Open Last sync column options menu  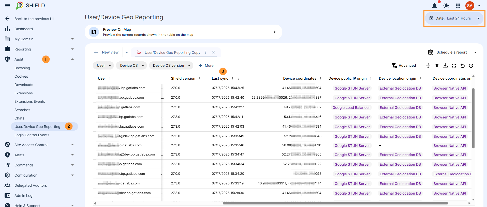tap(232, 79)
